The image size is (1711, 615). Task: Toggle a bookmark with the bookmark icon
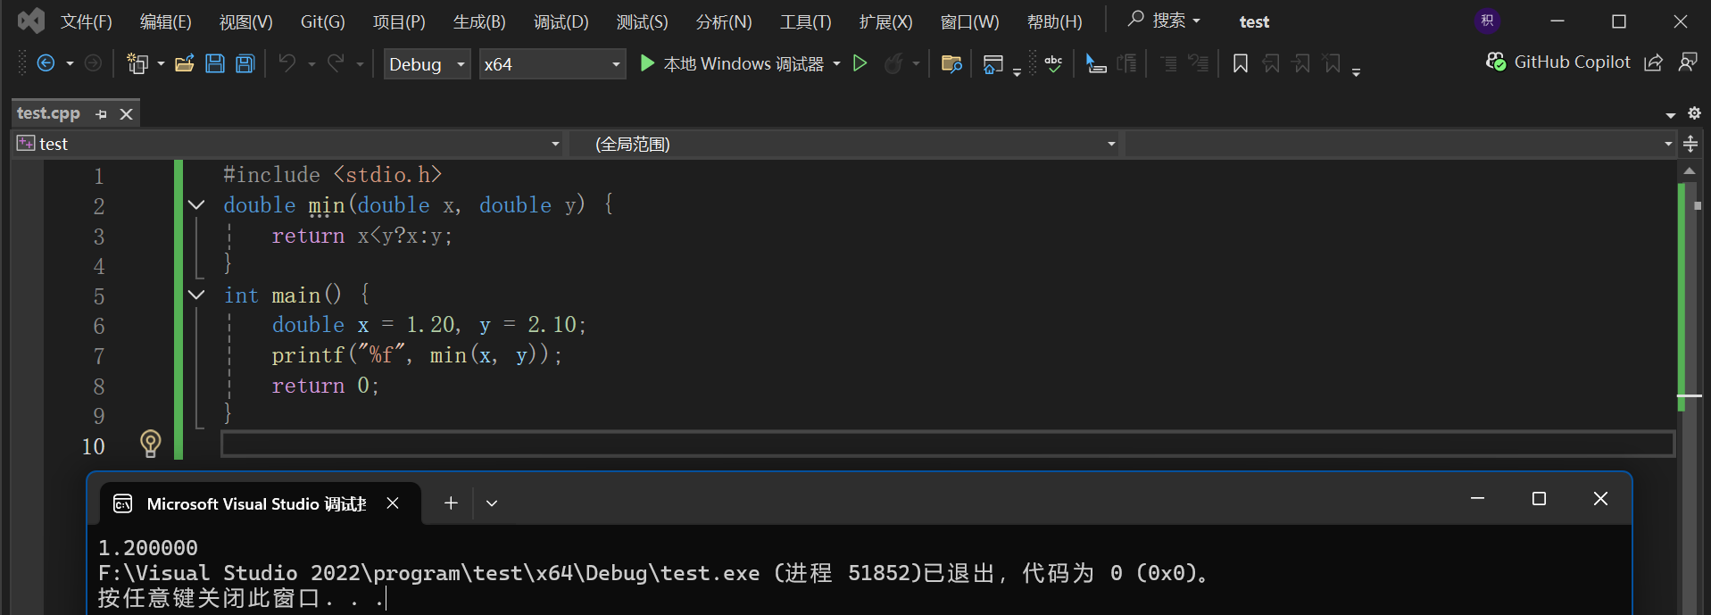tap(1241, 63)
